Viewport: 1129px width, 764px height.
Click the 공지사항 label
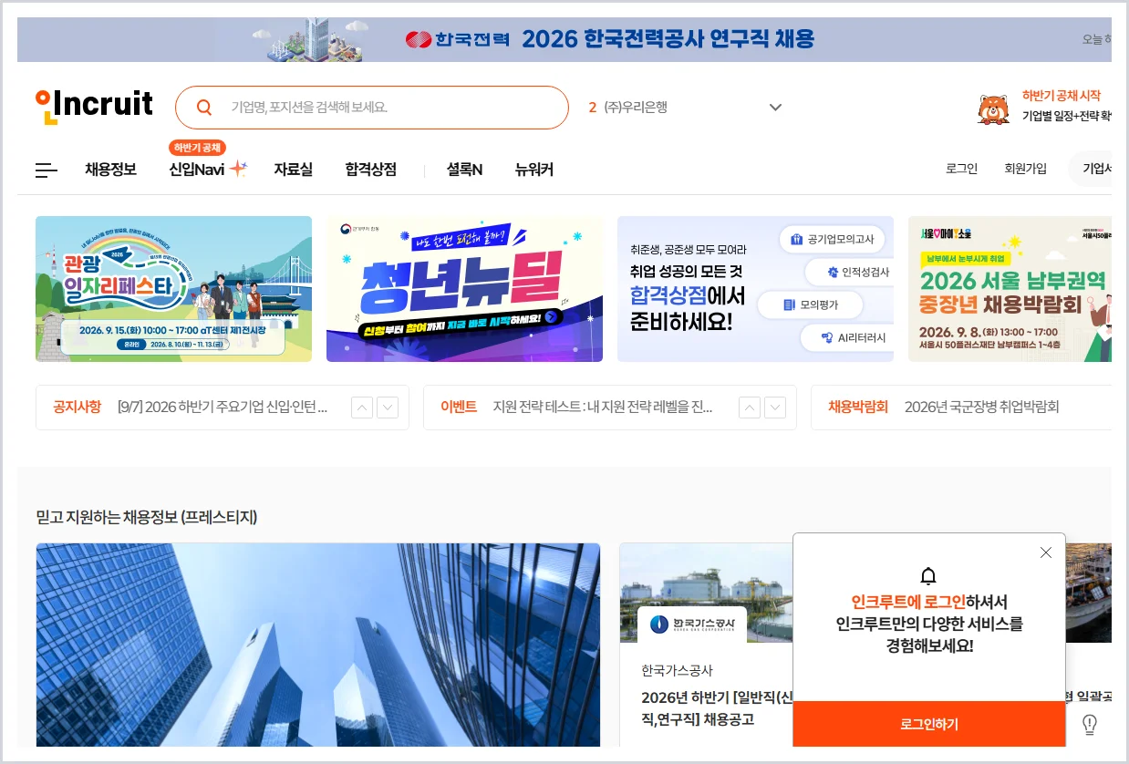[x=78, y=407]
